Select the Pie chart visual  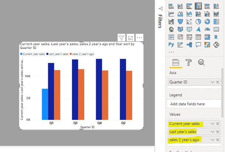[198, 22]
